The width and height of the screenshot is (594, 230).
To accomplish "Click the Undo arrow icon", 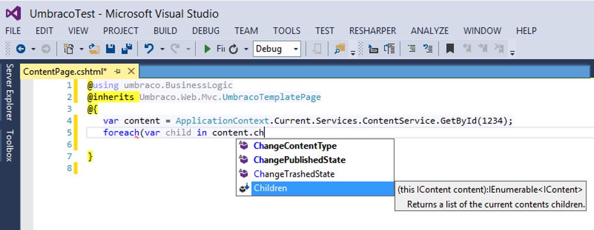I will [x=149, y=49].
